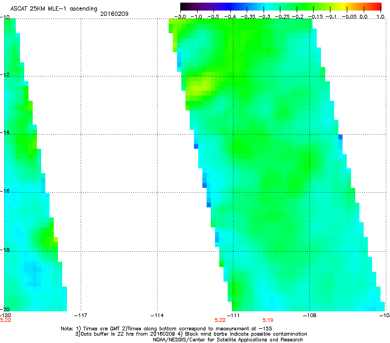Click the -12 latitude axis label
The width and height of the screenshot is (390, 343).
coord(5,75)
